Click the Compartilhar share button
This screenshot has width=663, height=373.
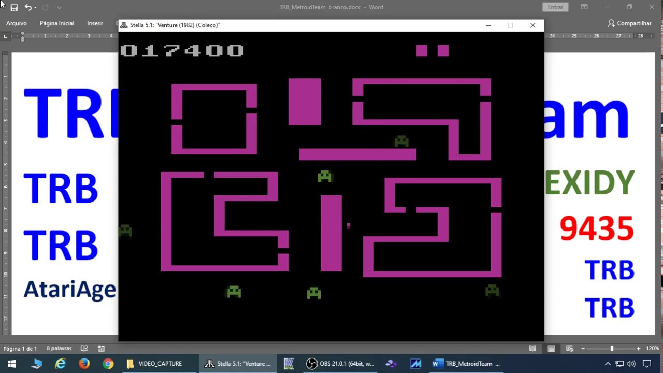(629, 23)
